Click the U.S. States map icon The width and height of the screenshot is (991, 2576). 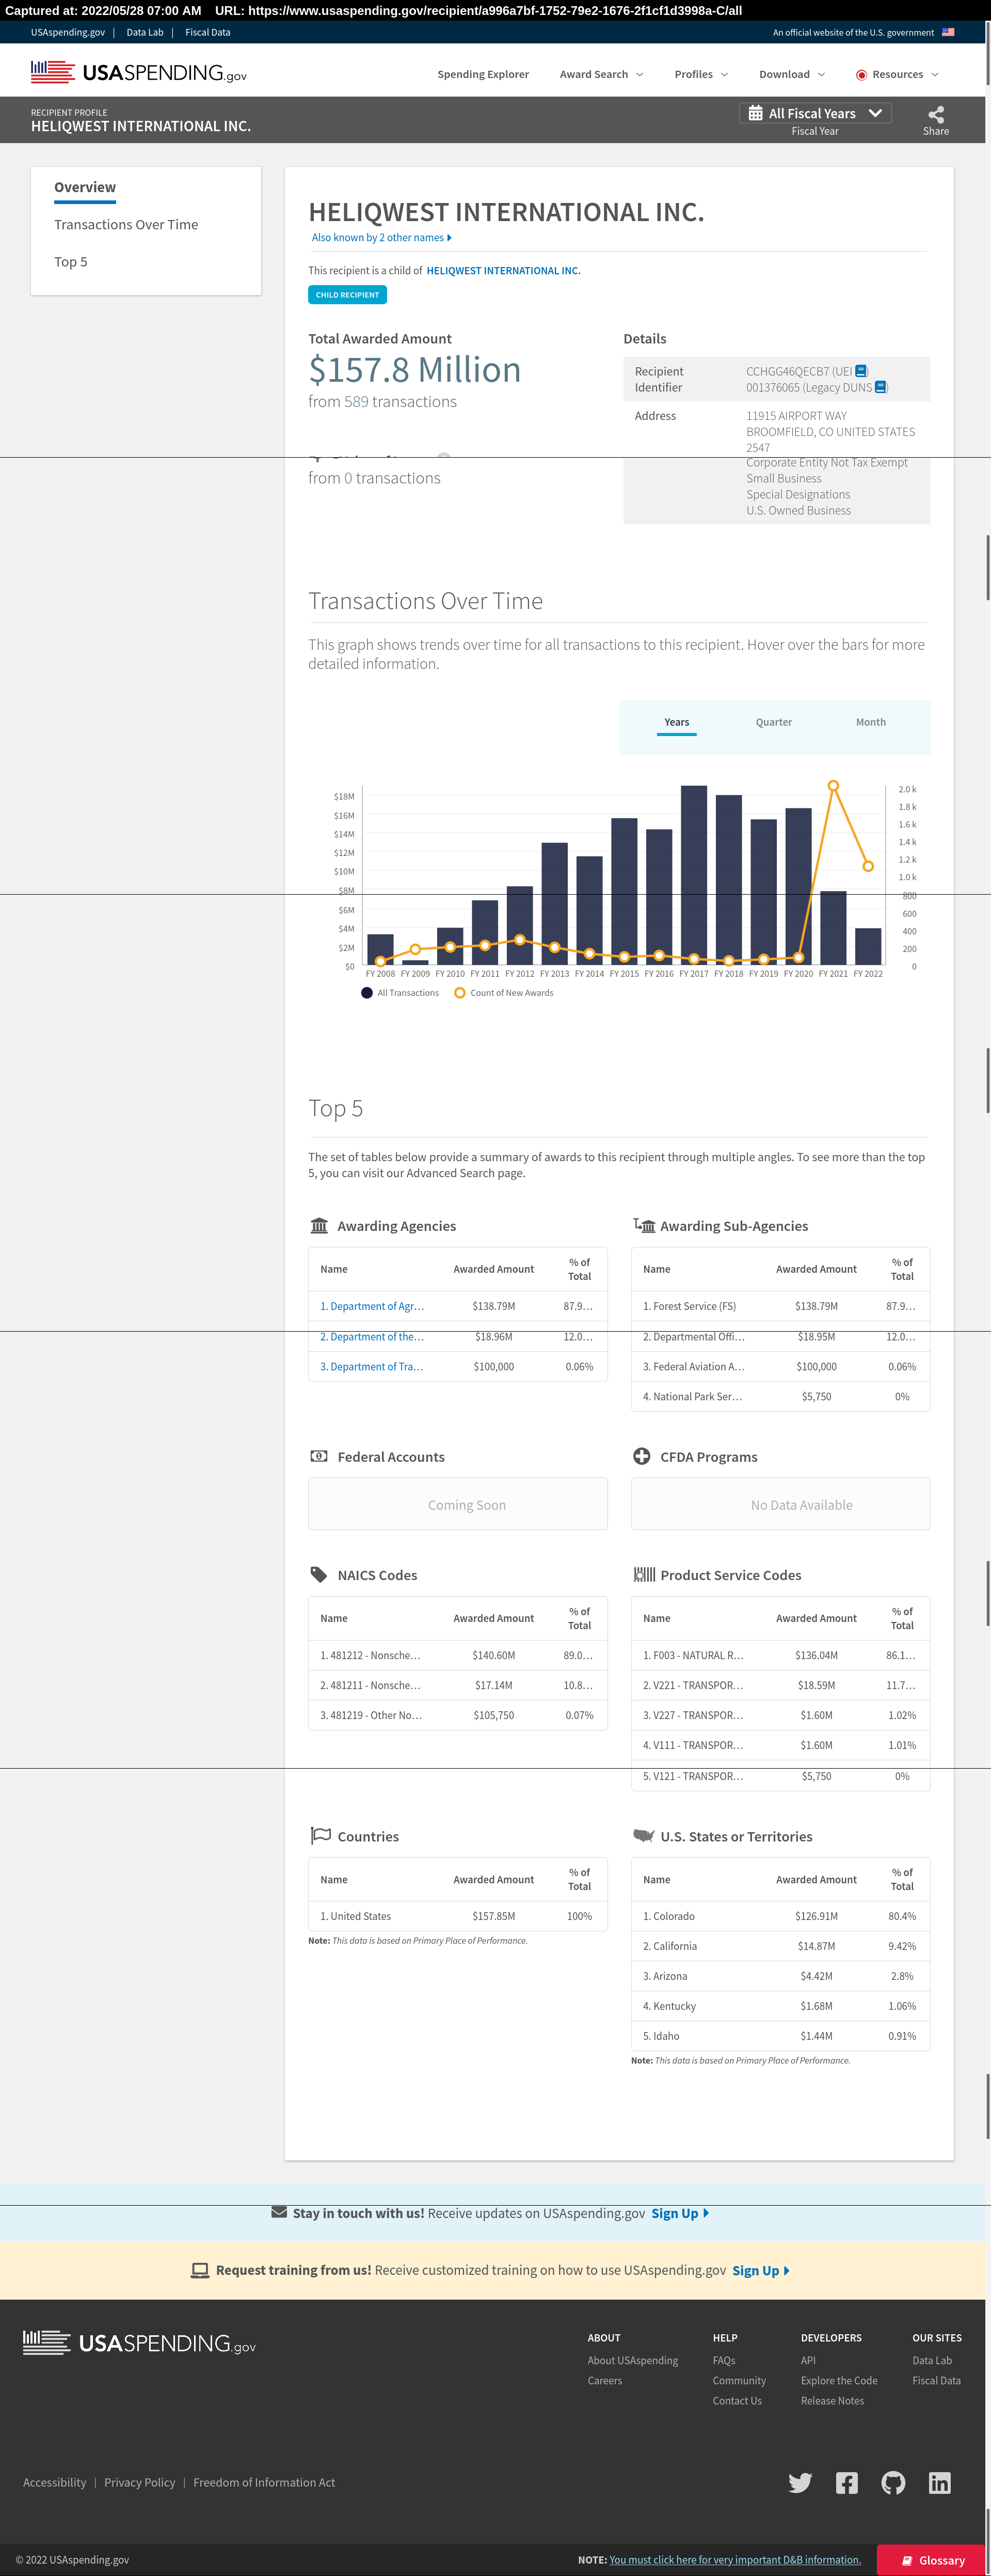(644, 1835)
